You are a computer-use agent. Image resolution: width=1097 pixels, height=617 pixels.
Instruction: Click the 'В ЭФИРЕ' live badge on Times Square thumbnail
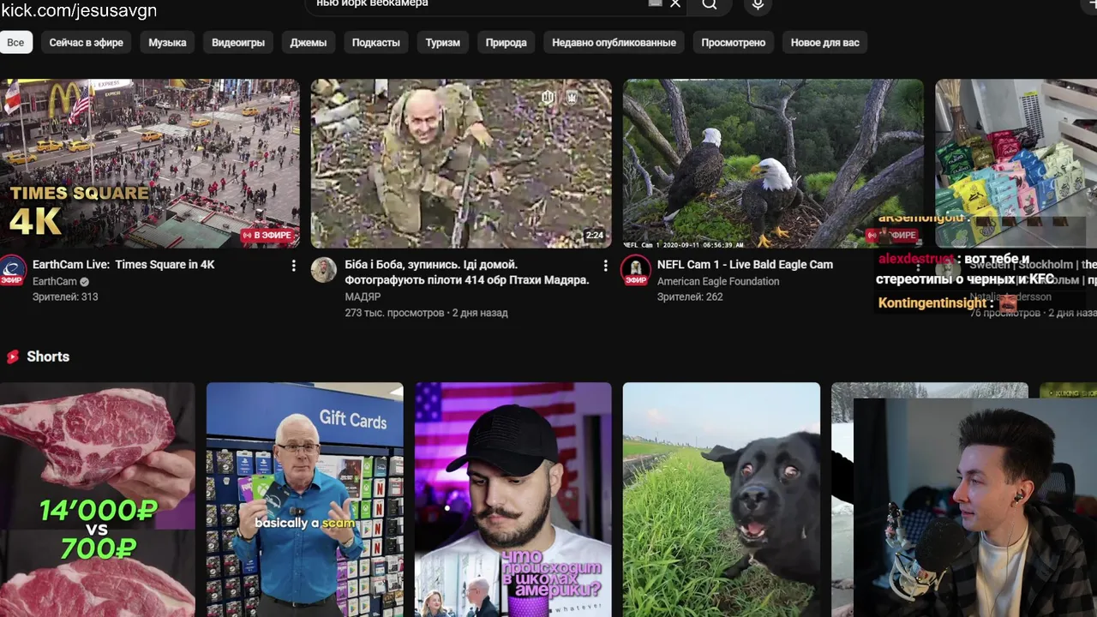pyautogui.click(x=268, y=235)
